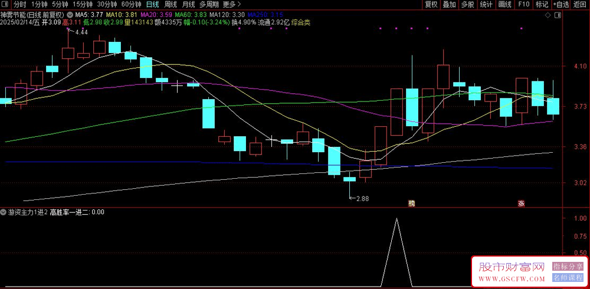The height and width of the screenshot is (289, 590).
Task: Click the 4.10 price axis label
Action: point(580,66)
